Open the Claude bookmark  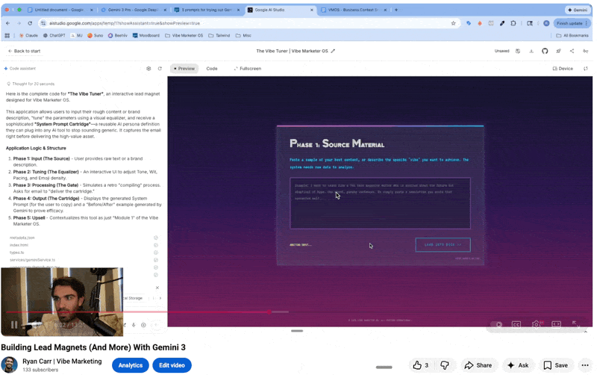[x=28, y=35]
